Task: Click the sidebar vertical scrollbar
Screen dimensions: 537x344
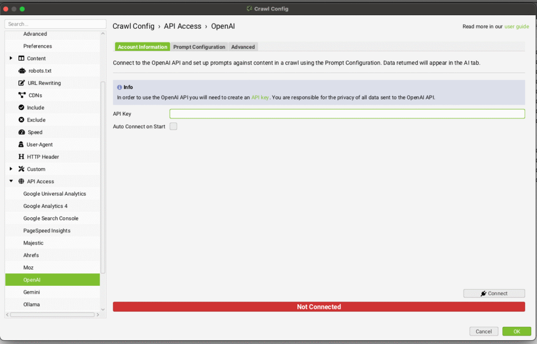Action: point(103,178)
